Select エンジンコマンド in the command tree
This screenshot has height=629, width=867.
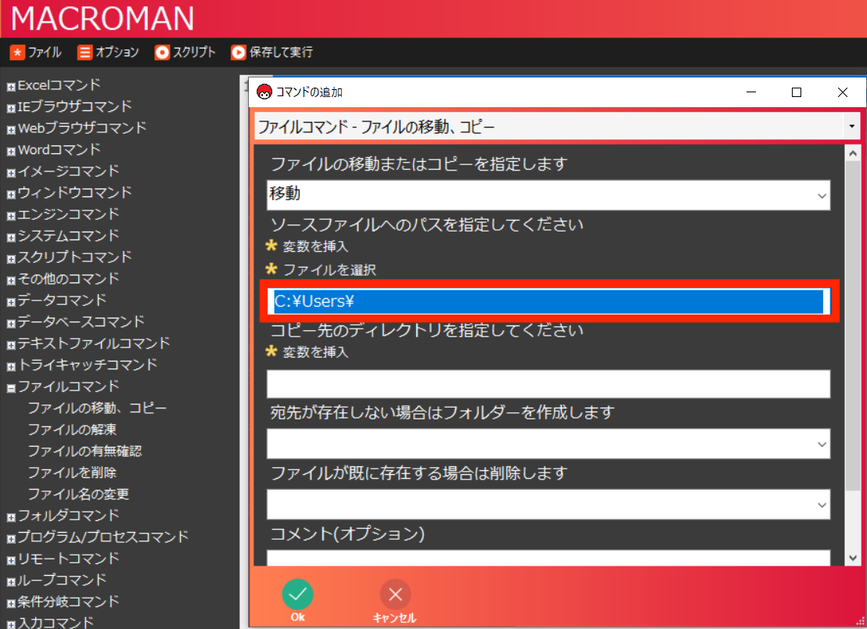pyautogui.click(x=68, y=214)
